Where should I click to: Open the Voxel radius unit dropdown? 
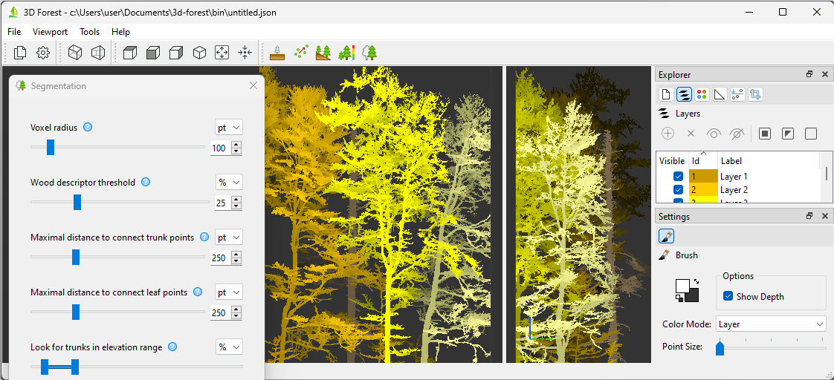229,128
